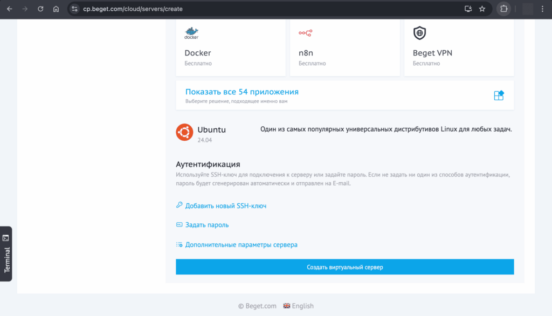
Task: Expand the Задать пароль option
Action: [x=207, y=225]
